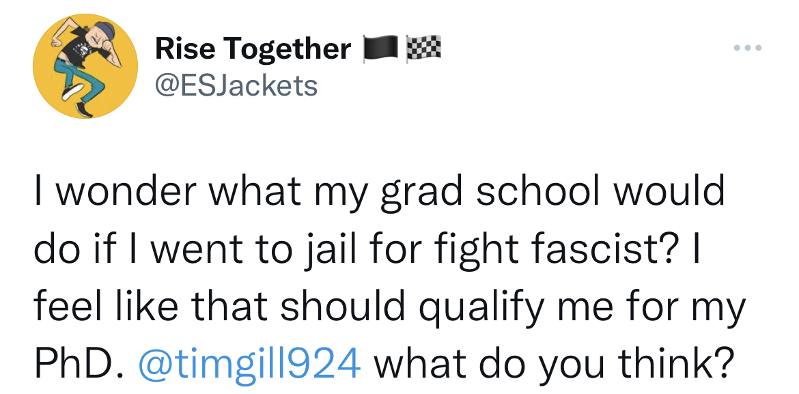The height and width of the screenshot is (394, 799).
Task: Open the three-dot more options menu
Action: coord(748,48)
